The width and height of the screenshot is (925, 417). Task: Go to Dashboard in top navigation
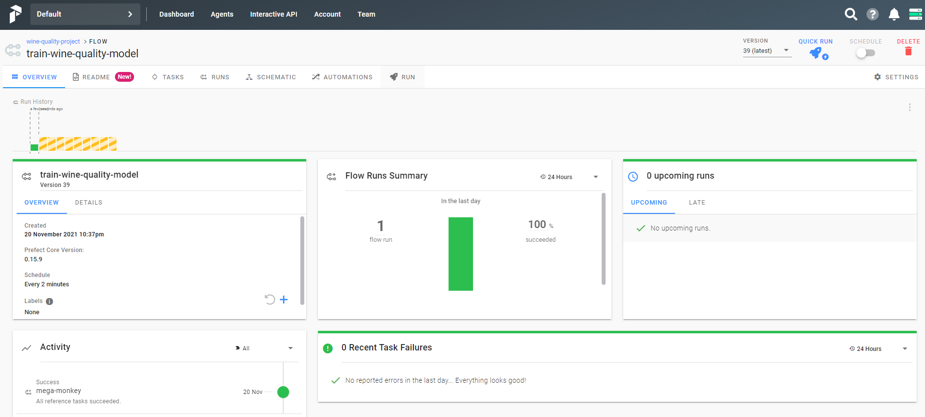[177, 14]
